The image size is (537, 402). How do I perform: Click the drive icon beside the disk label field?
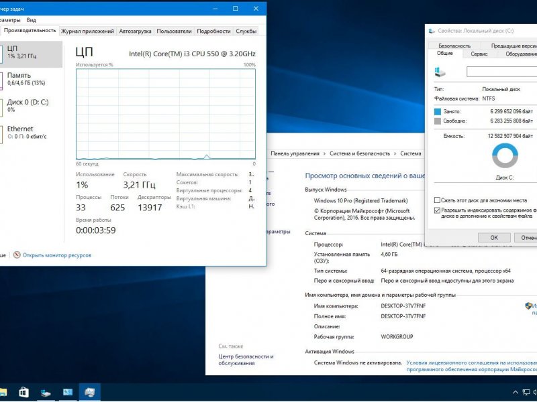(440, 72)
